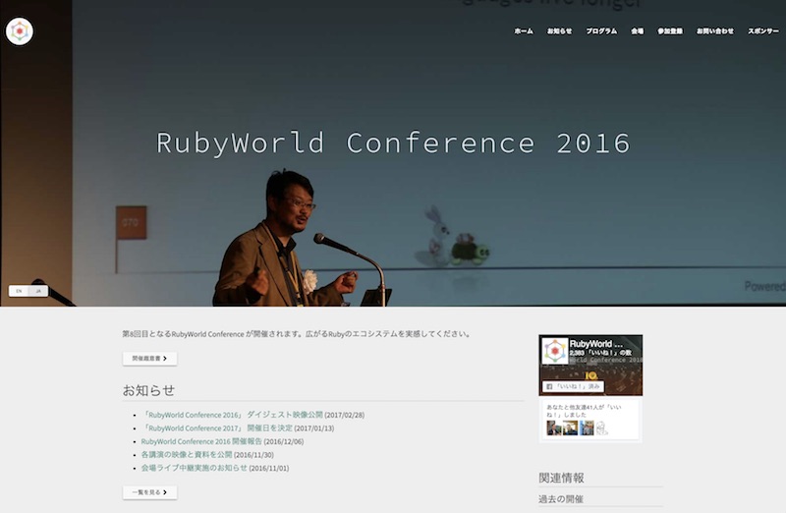Image resolution: width=786 pixels, height=513 pixels.
Task: Click the date (2017/02/28) text
Action: [345, 415]
